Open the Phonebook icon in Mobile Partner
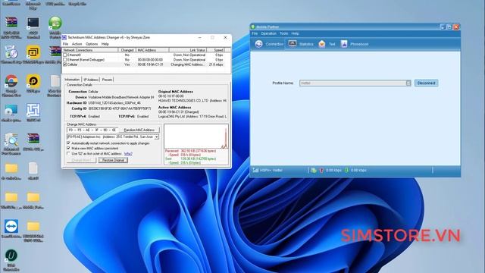The image size is (485, 273). 344,44
